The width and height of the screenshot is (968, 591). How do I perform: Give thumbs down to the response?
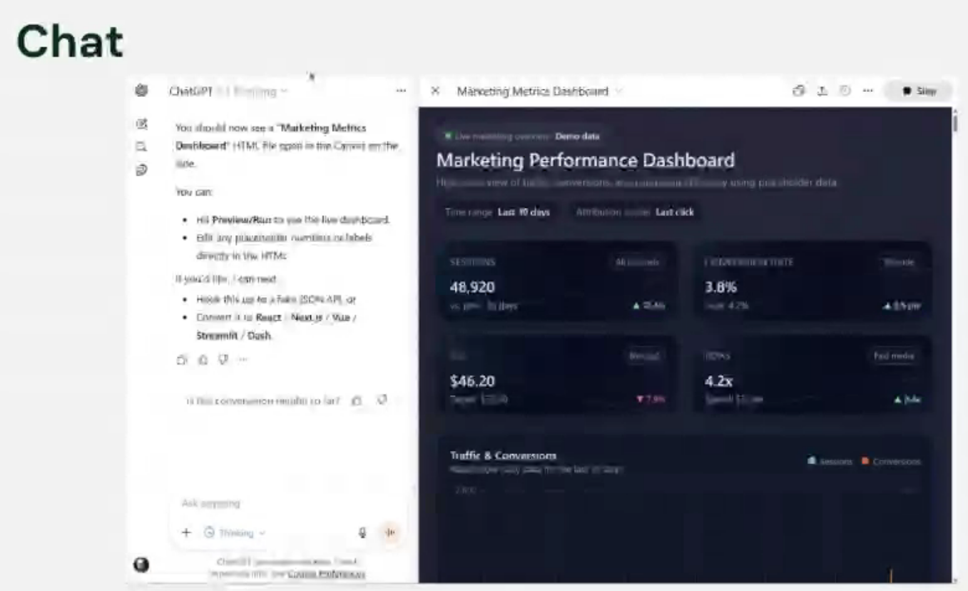click(223, 360)
